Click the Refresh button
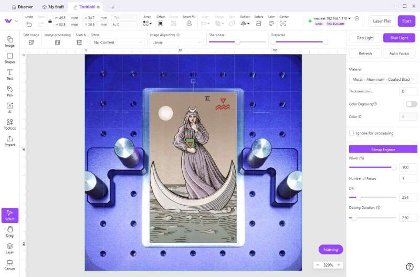Image resolution: width=420 pixels, height=277 pixels. 365,54
